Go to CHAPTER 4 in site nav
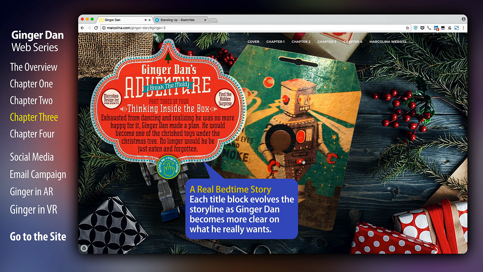This screenshot has width=483, height=272. pyautogui.click(x=353, y=42)
